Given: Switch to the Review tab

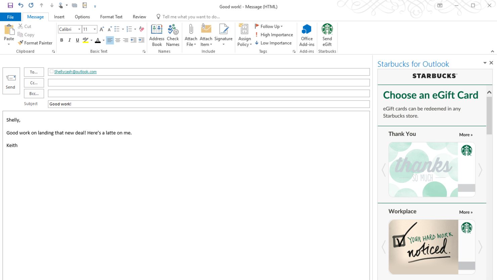Looking at the screenshot, I should (x=139, y=17).
